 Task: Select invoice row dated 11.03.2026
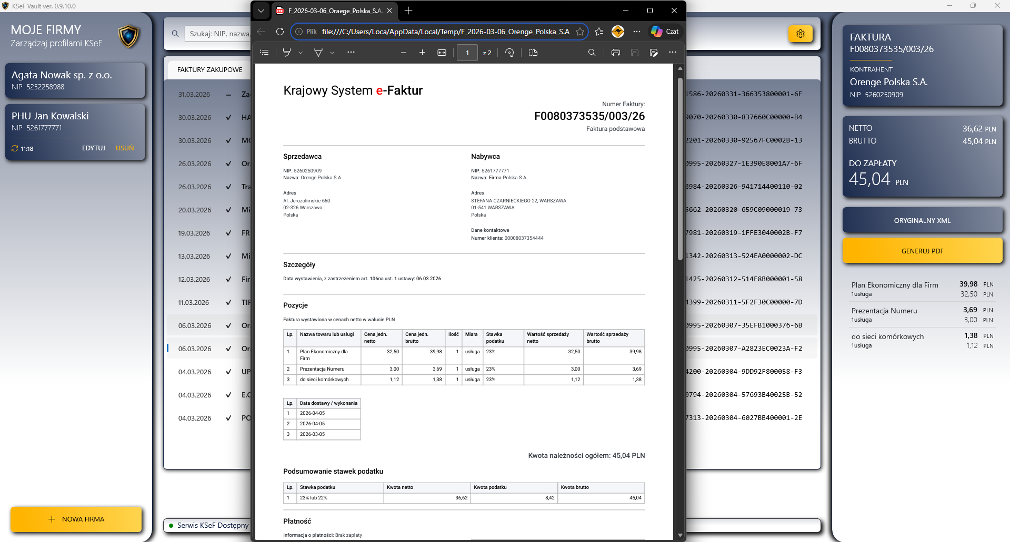[x=492, y=302]
